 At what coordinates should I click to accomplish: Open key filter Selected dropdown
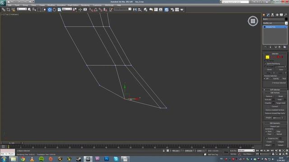click(x=246, y=151)
